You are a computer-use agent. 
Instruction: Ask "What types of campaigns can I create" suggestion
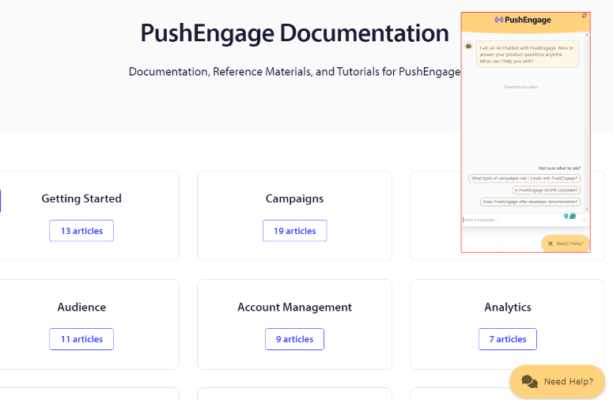[x=524, y=178]
